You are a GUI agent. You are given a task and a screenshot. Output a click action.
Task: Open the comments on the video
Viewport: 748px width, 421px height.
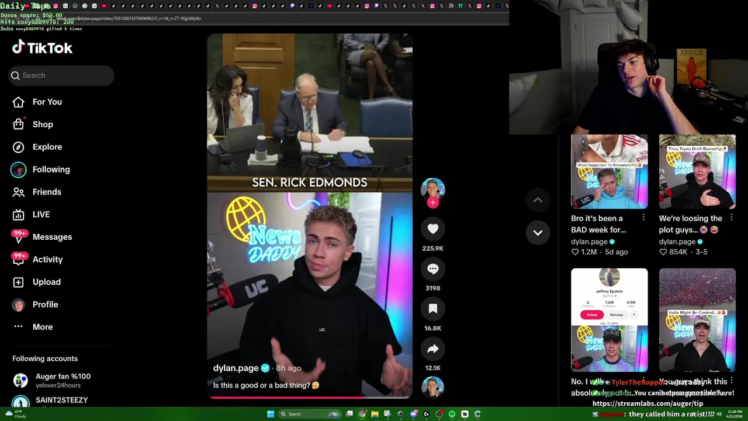[x=433, y=269]
